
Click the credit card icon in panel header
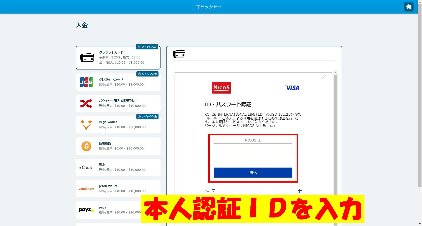[x=179, y=54]
